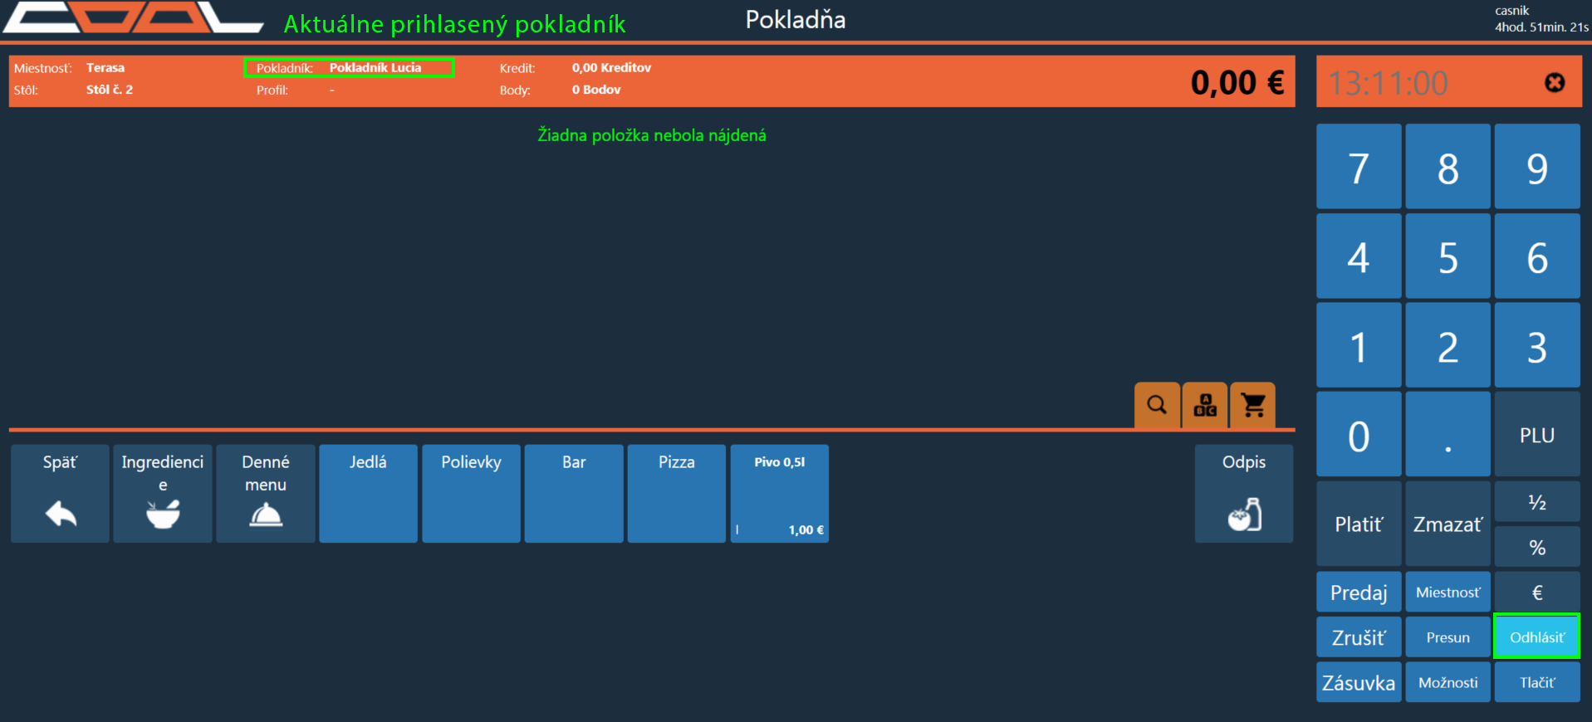This screenshot has width=1592, height=722.
Task: Open Ingrediencie bowl tile
Action: (x=163, y=494)
